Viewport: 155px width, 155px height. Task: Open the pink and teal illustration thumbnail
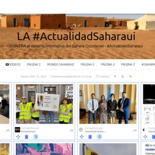[x=44, y=149]
